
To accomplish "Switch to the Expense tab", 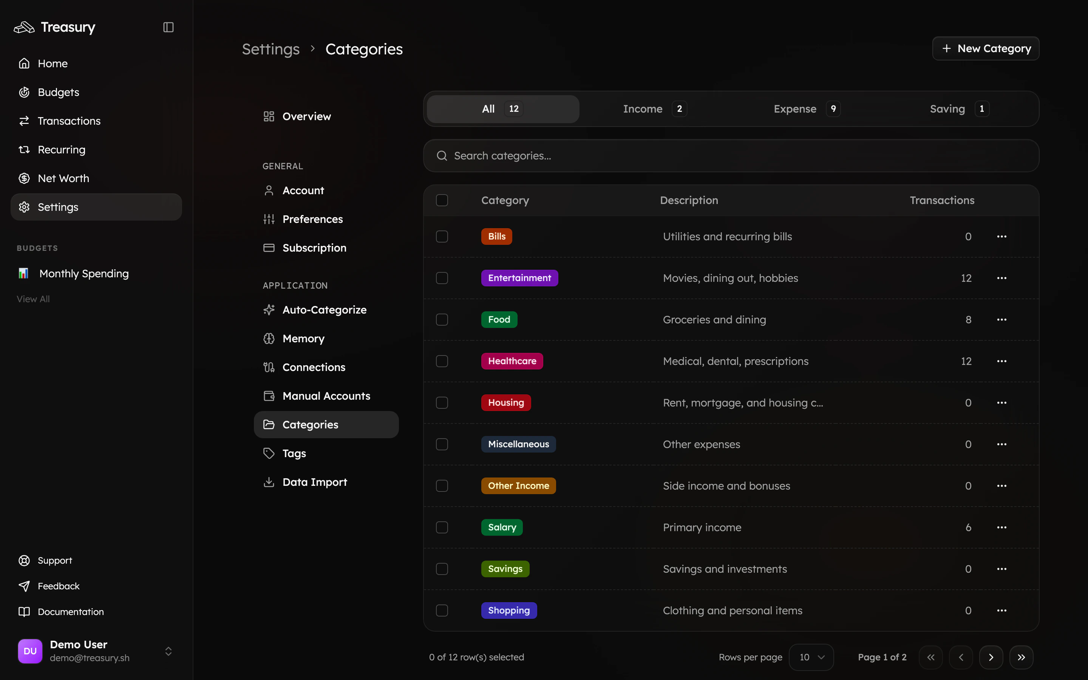I will coord(807,109).
